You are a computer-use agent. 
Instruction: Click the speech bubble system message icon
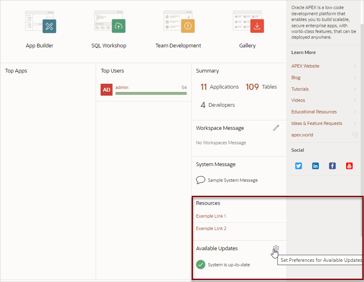(201, 180)
